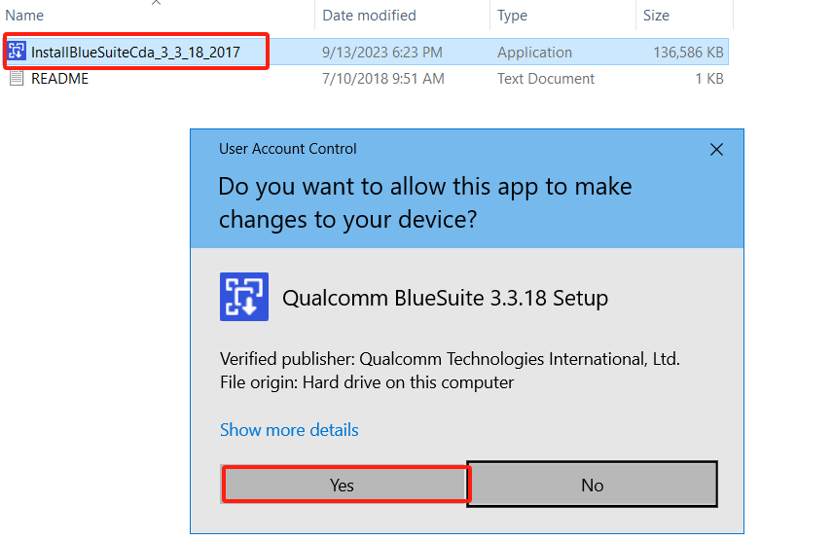Close the User Account Control dialog
Viewport: 833px width, 541px height.
pyautogui.click(x=716, y=150)
